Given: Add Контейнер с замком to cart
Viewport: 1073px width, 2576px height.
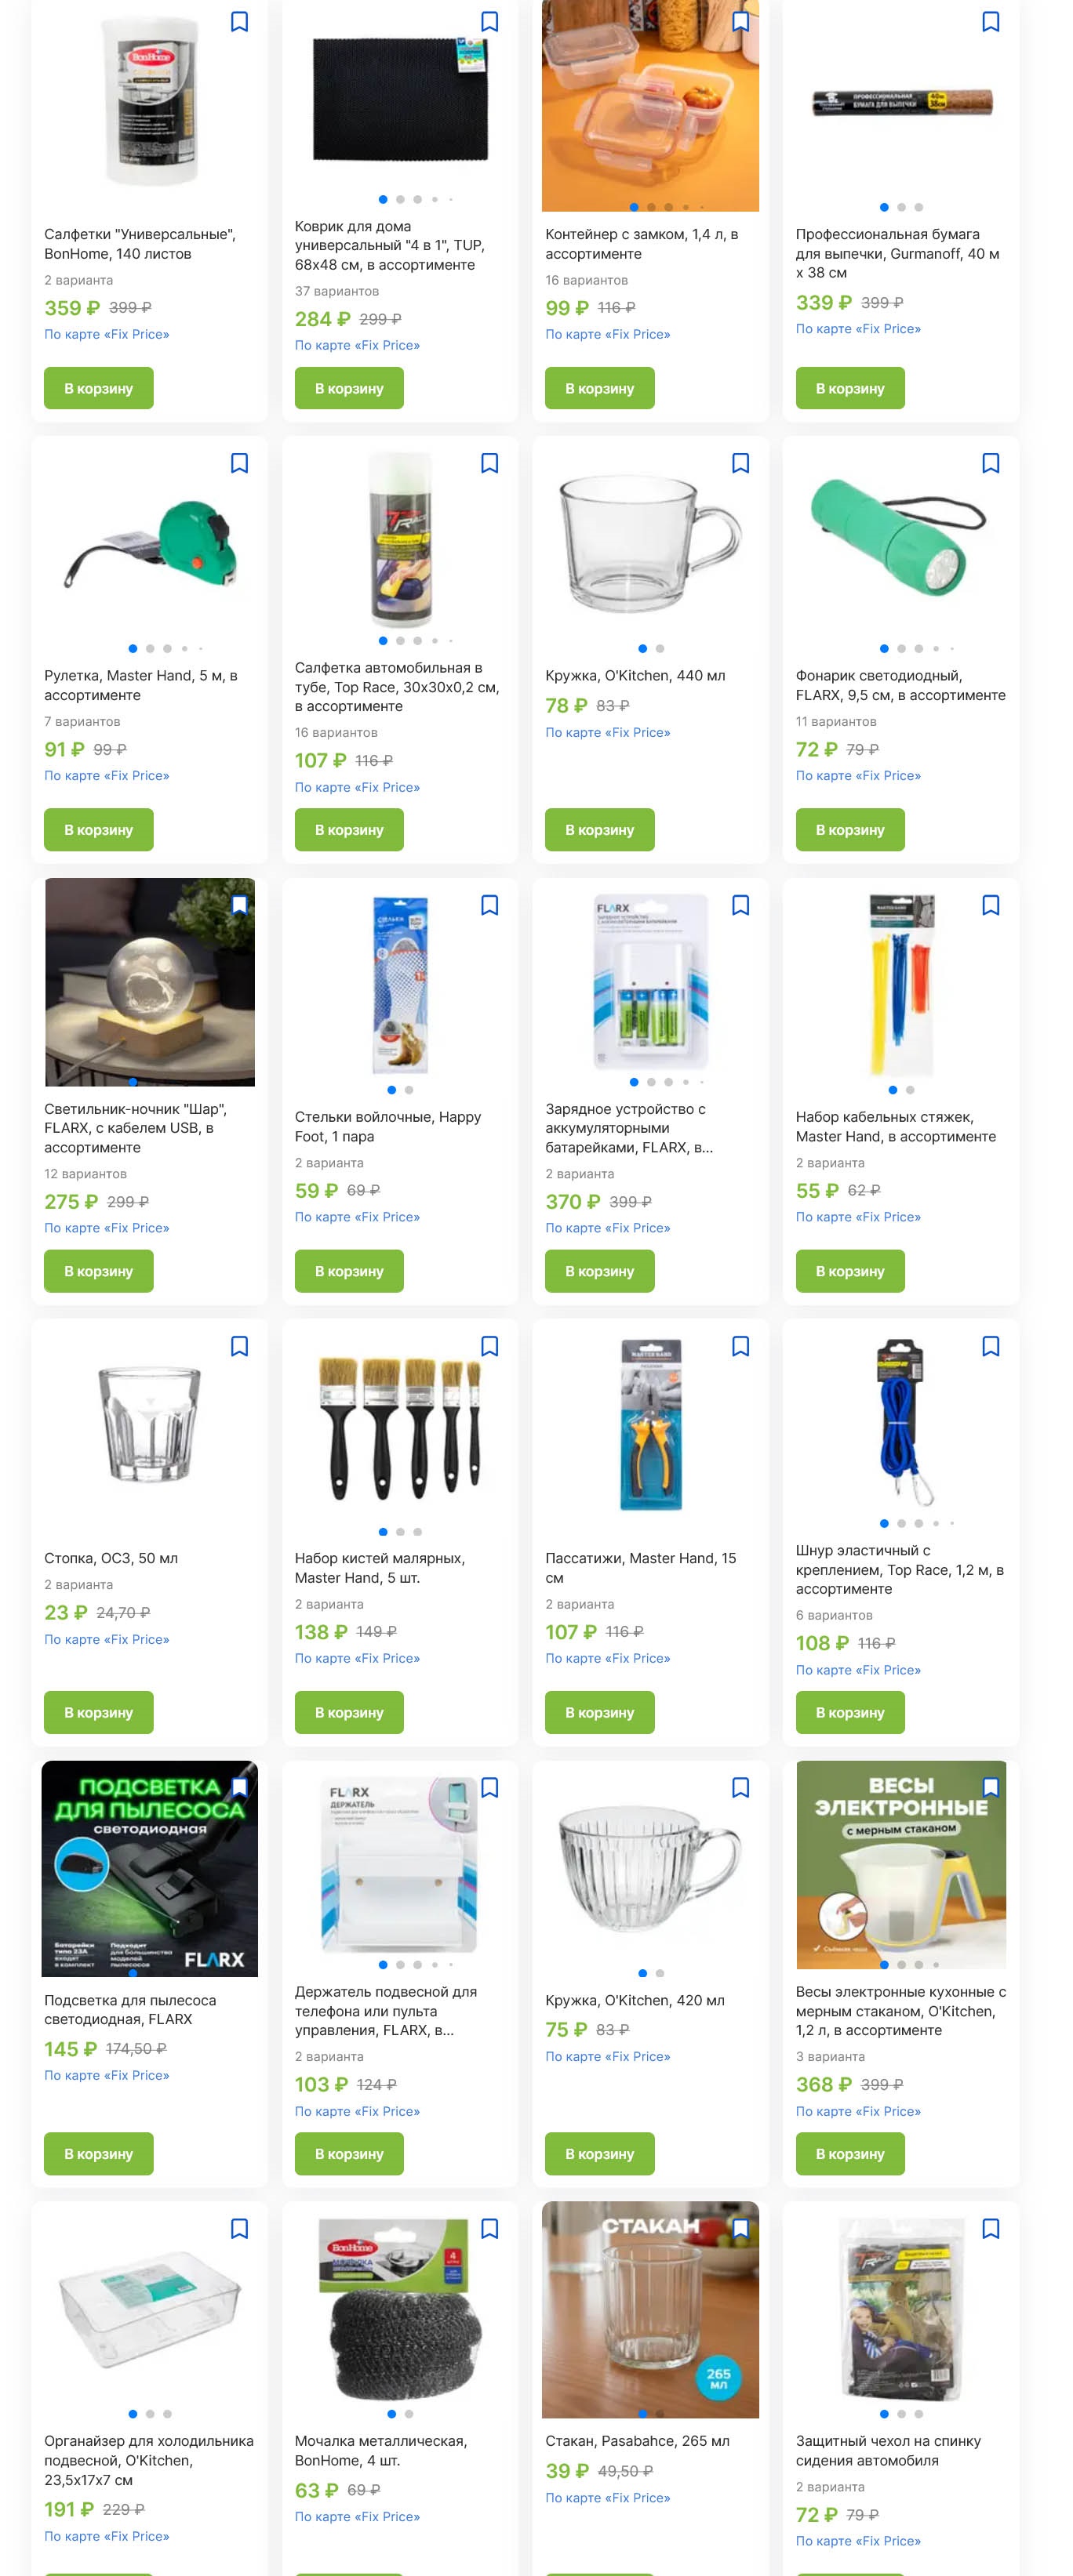Looking at the screenshot, I should click(599, 388).
